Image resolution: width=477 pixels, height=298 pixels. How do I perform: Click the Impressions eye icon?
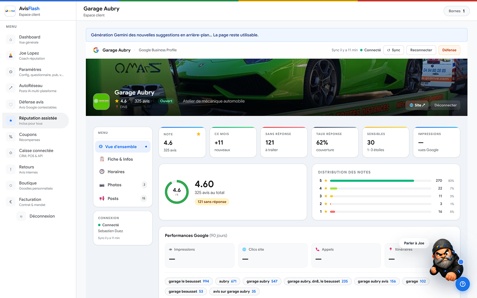coord(171,249)
